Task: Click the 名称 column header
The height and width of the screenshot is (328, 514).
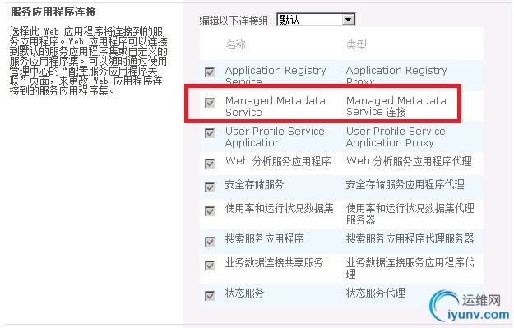Action: pyautogui.click(x=235, y=44)
